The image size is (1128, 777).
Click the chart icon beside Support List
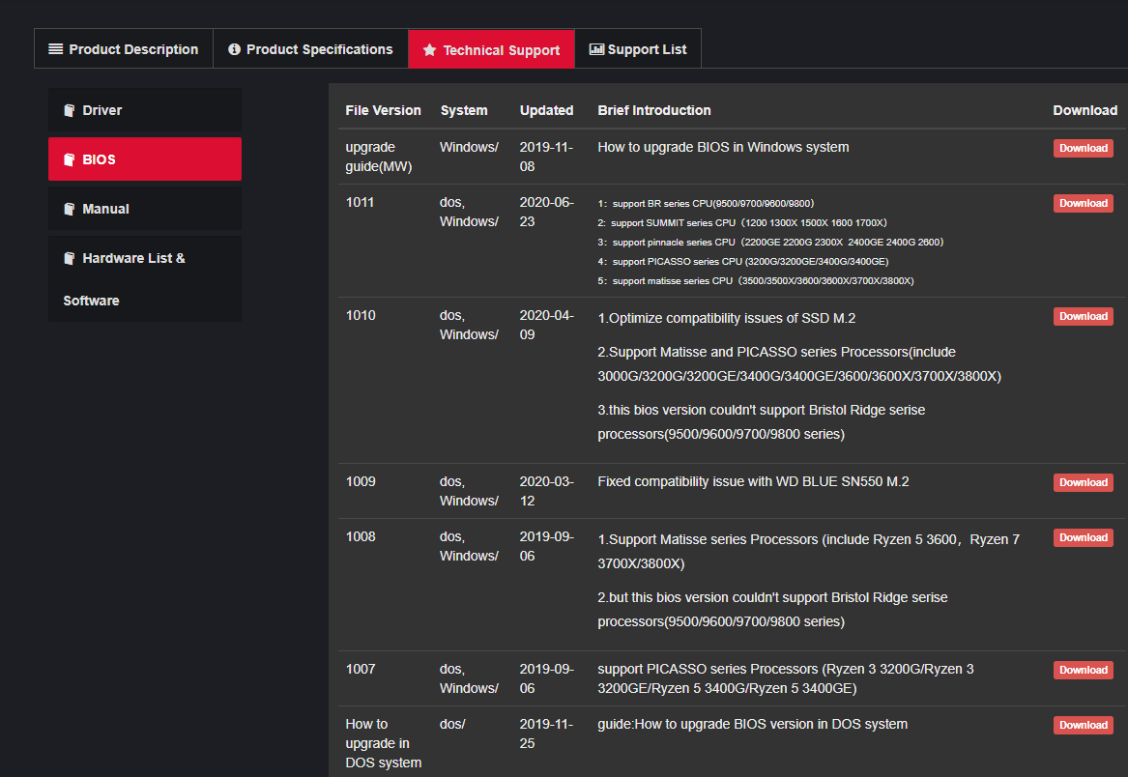[596, 49]
